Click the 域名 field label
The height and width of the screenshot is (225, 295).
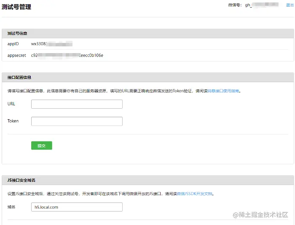pos(11,207)
